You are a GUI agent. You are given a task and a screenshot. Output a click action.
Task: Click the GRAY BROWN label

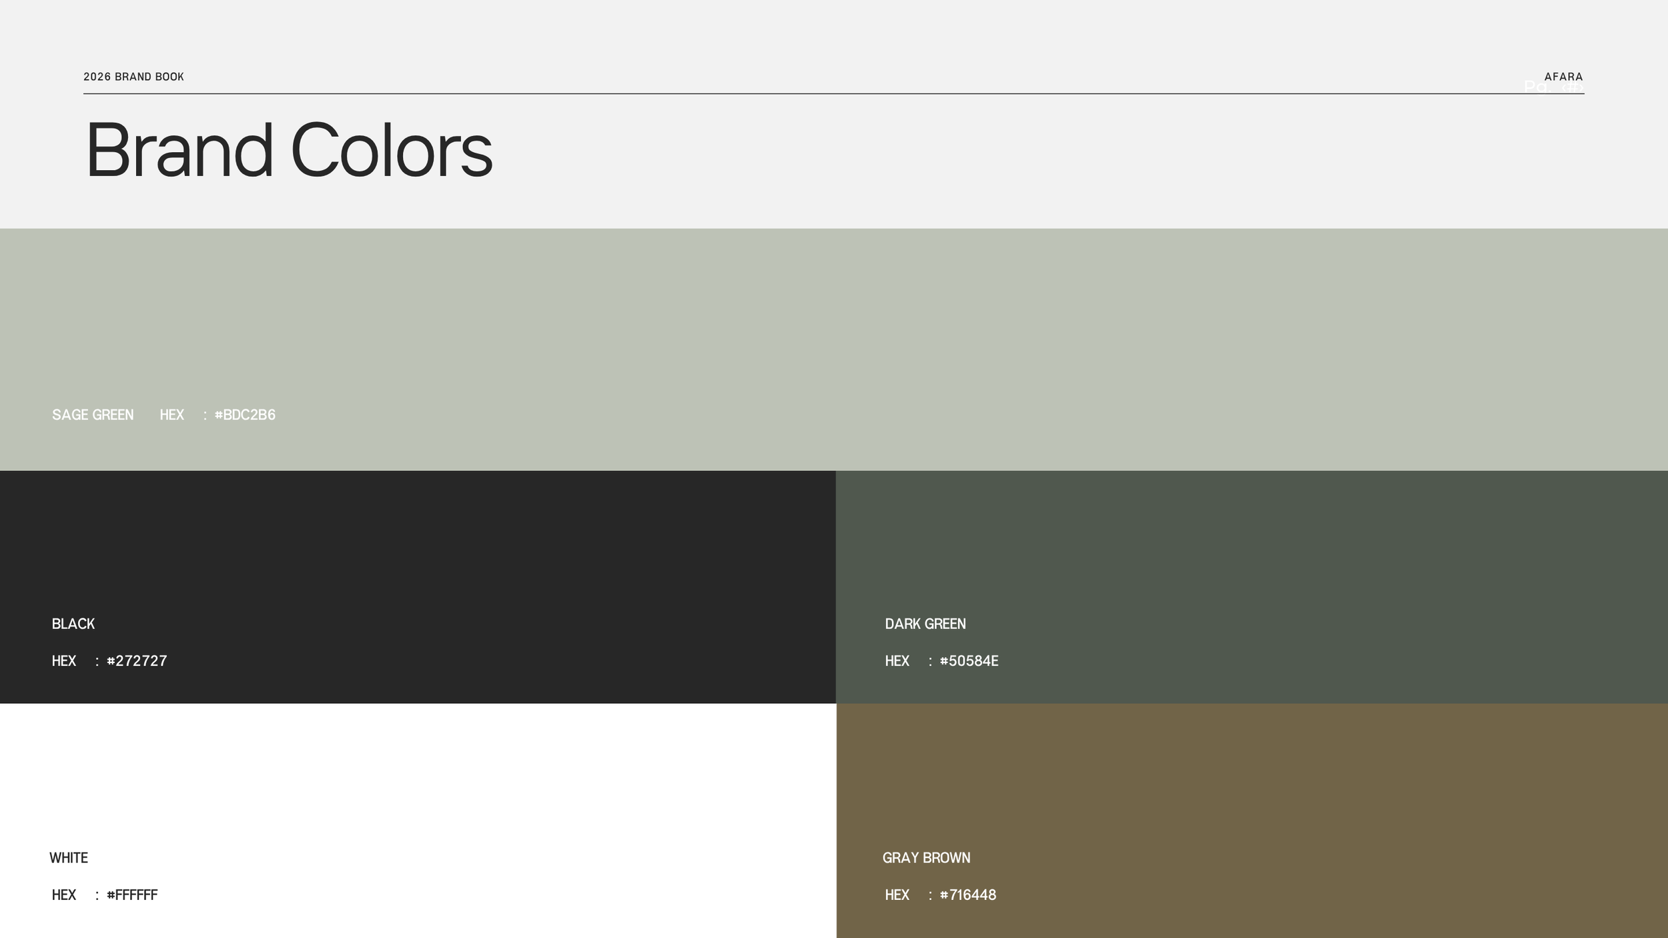pyautogui.click(x=926, y=858)
